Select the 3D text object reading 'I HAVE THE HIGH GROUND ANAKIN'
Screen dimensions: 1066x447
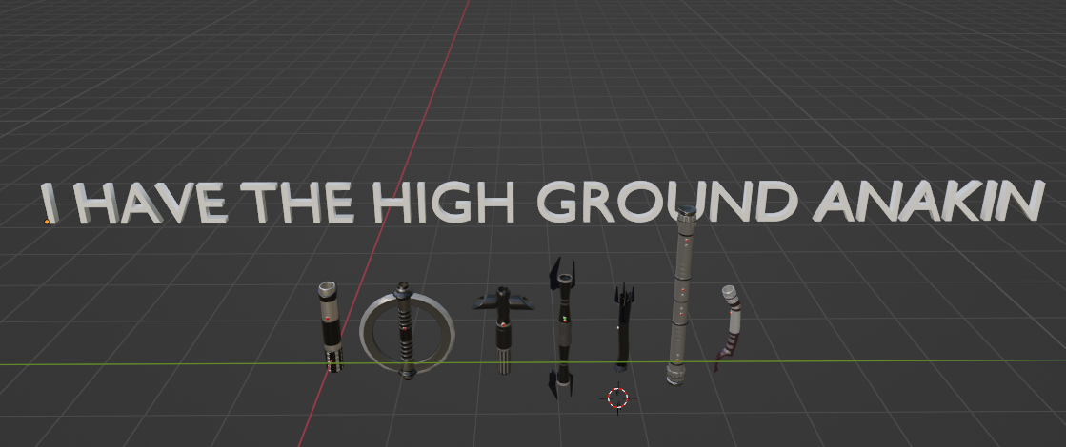[541, 203]
